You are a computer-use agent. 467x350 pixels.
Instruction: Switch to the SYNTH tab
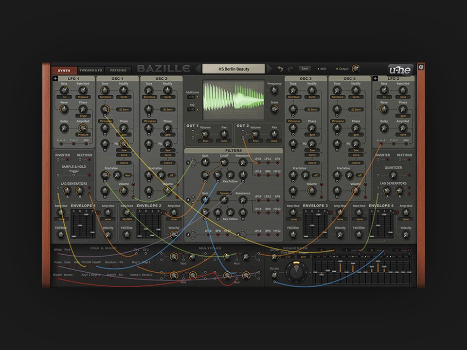pyautogui.click(x=64, y=70)
